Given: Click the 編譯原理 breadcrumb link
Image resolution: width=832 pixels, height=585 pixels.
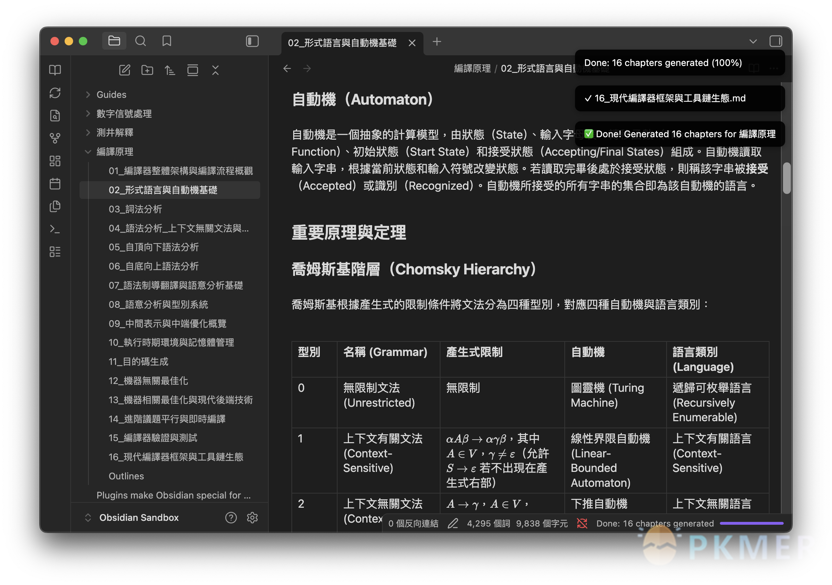Looking at the screenshot, I should [x=472, y=68].
